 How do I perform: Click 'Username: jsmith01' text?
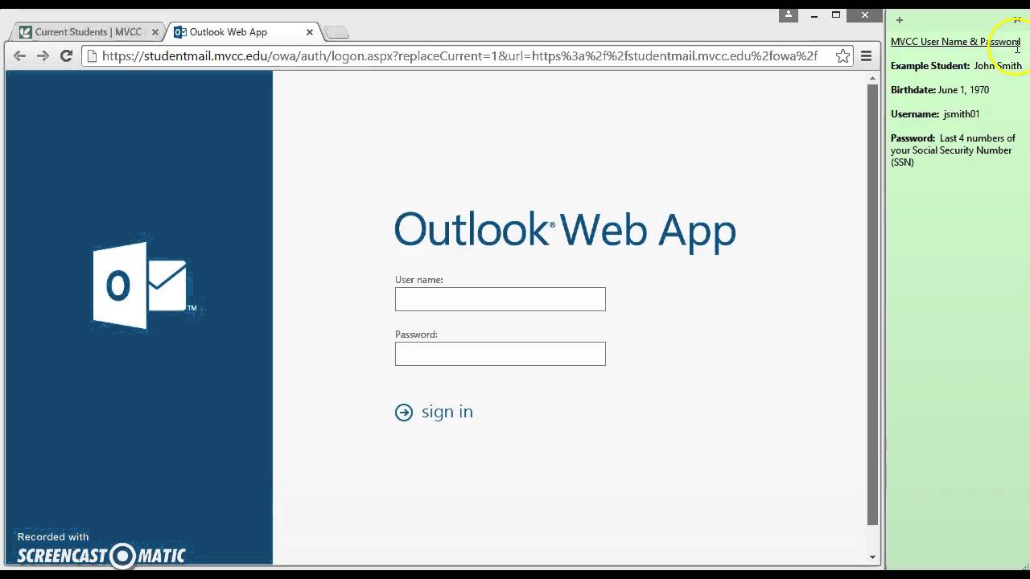click(x=935, y=114)
